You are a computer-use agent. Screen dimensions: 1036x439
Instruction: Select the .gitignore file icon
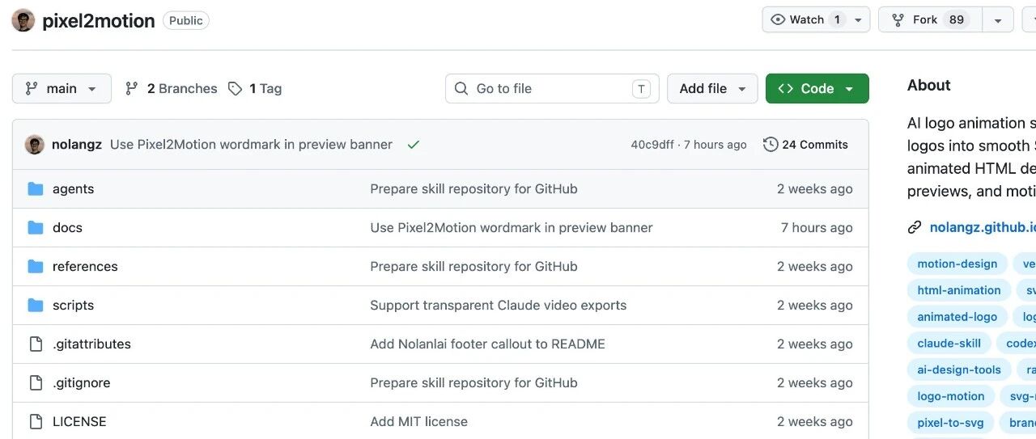pos(36,382)
